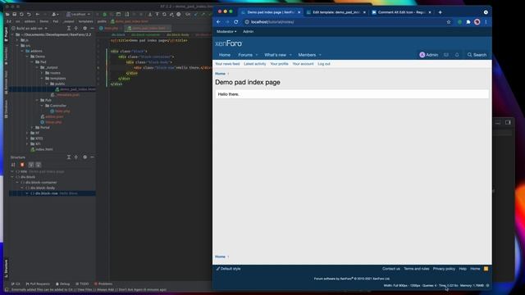The width and height of the screenshot is (525, 295).
Task: Open the Debug tool window tab
Action: pos(62,284)
